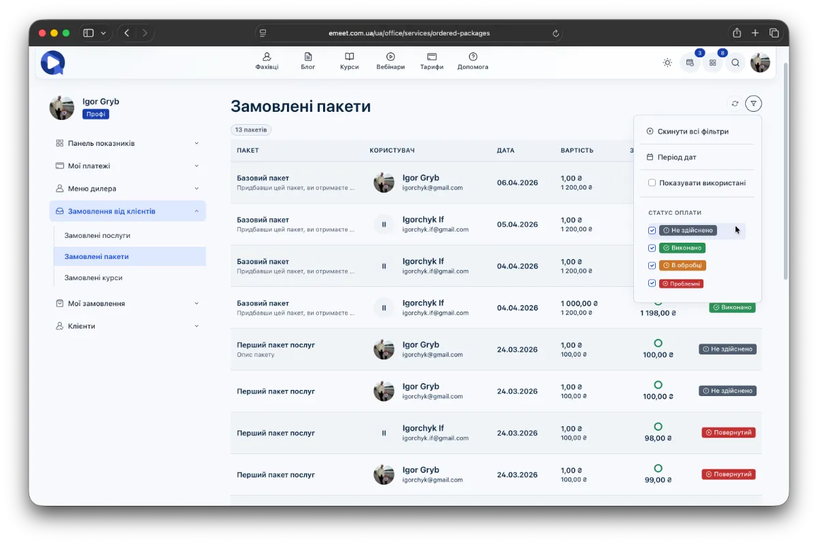The height and width of the screenshot is (544, 818).
Task: Open the 'Вебінари' top navigation item
Action: click(x=390, y=61)
